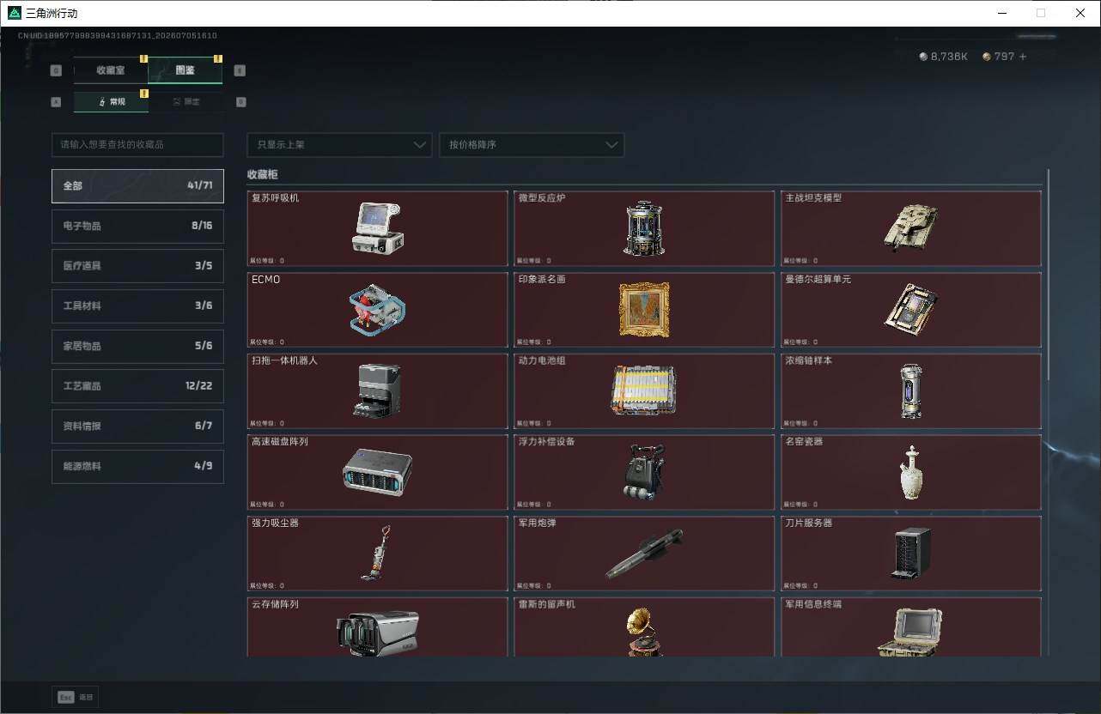Screen dimensions: 1101x714
Task: Toggle the 限定 sub-tab
Action: (186, 101)
